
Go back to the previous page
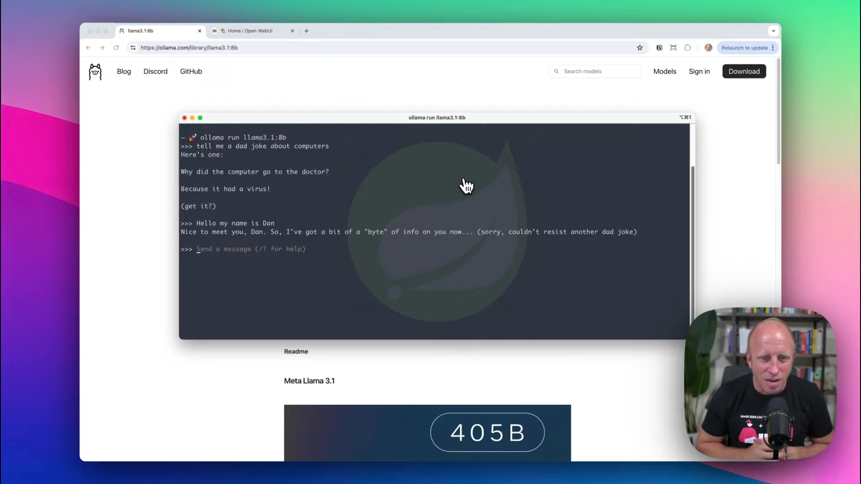(x=88, y=48)
